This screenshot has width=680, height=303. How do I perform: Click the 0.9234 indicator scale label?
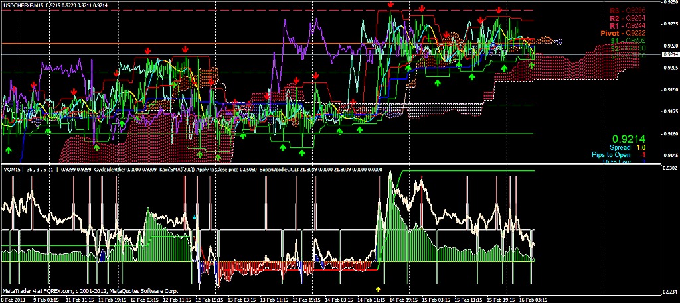pos(671,292)
